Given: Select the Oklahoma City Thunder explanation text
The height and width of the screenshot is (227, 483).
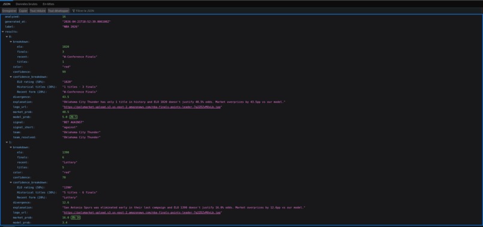Looking at the screenshot, I should pos(174,102).
